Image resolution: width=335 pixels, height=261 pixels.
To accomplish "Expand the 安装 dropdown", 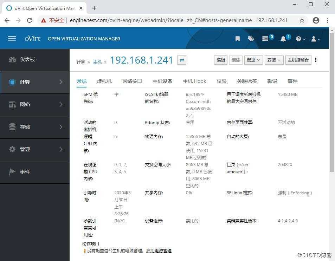I will (x=274, y=60).
